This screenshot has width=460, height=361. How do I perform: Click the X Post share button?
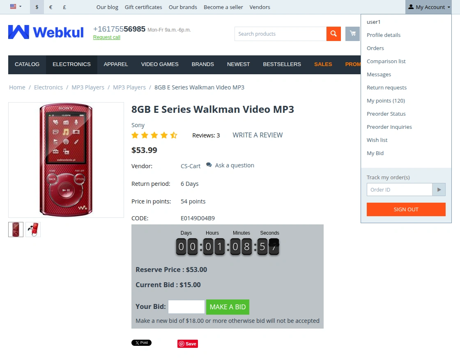click(x=141, y=343)
